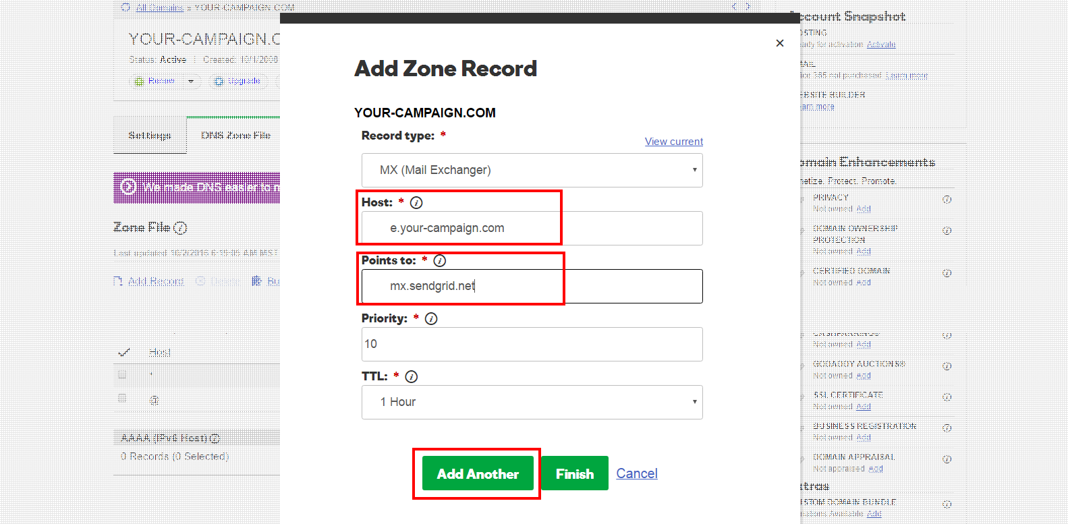Switch to the DNS Zone File tab

pos(235,135)
